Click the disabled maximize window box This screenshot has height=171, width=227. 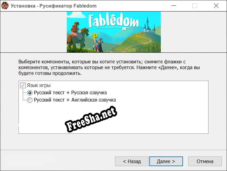point(195,6)
